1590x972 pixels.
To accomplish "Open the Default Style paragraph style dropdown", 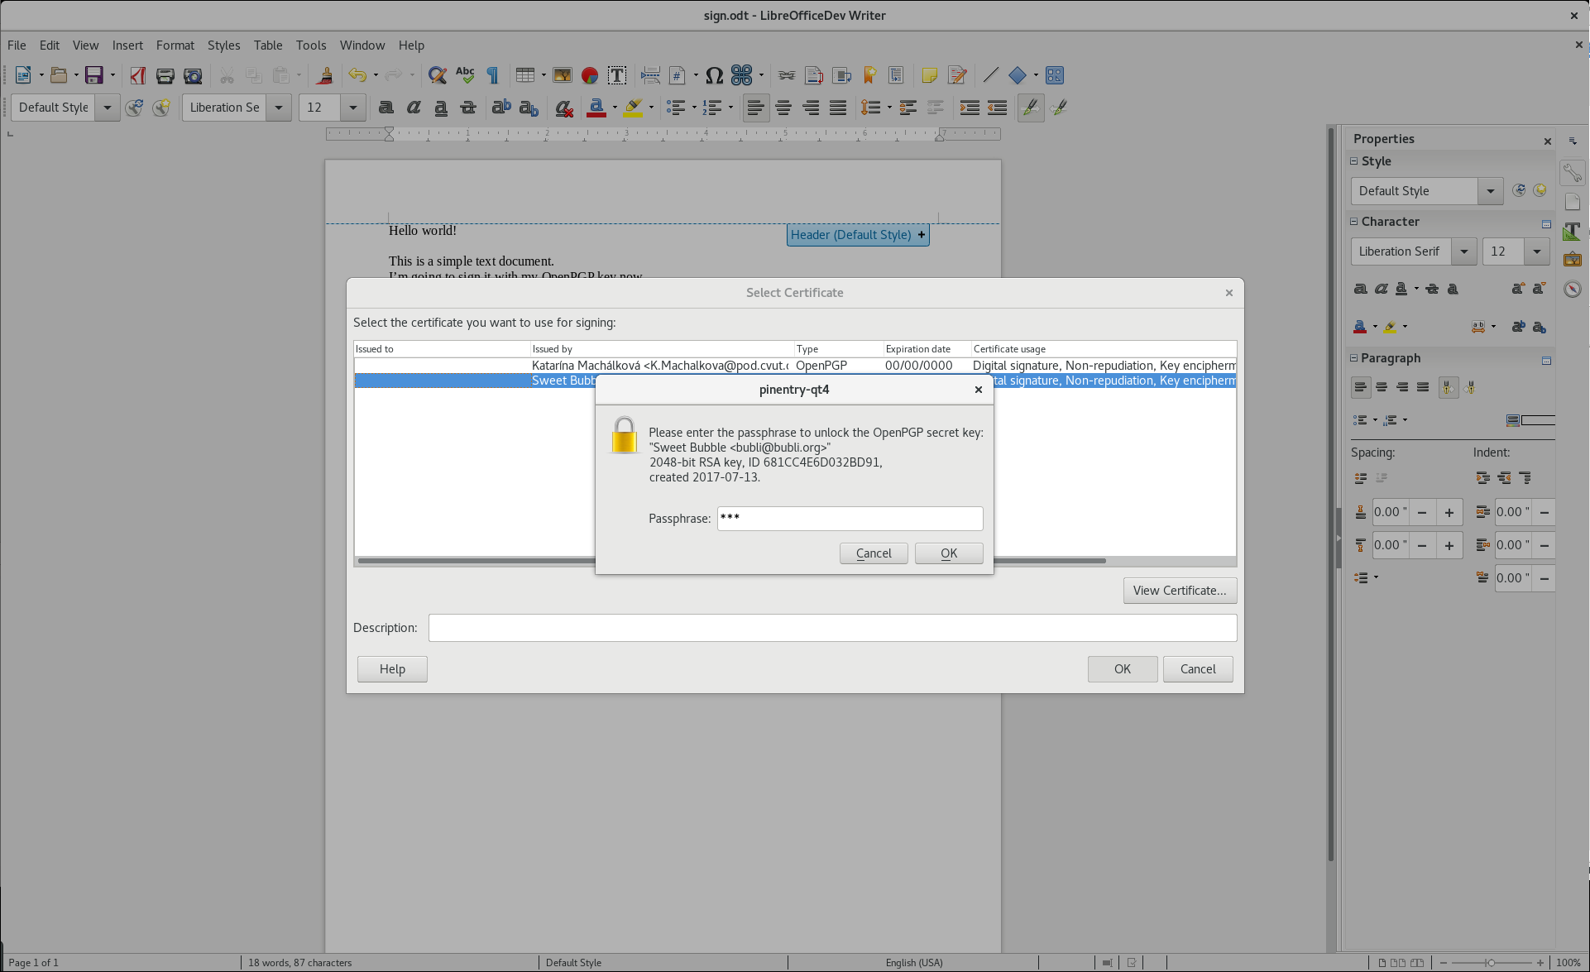I will [x=108, y=108].
